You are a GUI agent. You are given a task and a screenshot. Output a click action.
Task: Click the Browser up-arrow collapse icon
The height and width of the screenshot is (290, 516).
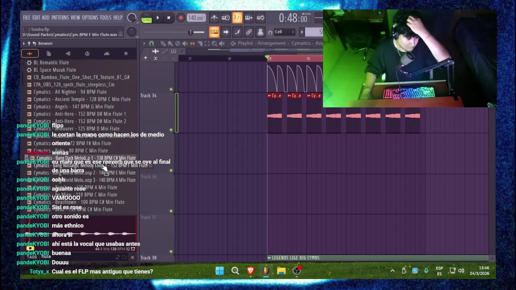point(29,43)
